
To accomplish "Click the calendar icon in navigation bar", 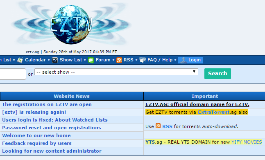I will coord(20,60).
